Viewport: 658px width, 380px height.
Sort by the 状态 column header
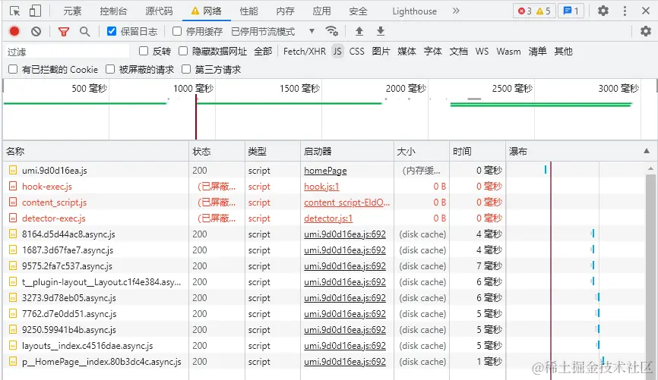coord(217,151)
